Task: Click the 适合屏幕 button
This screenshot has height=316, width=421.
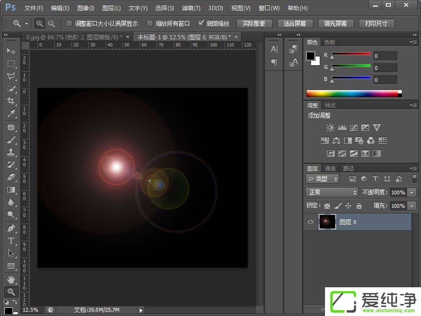Action: coord(295,23)
